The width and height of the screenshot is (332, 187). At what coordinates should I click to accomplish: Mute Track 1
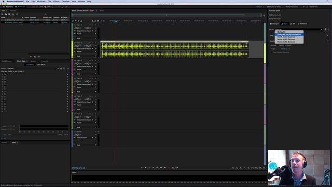(90, 25)
